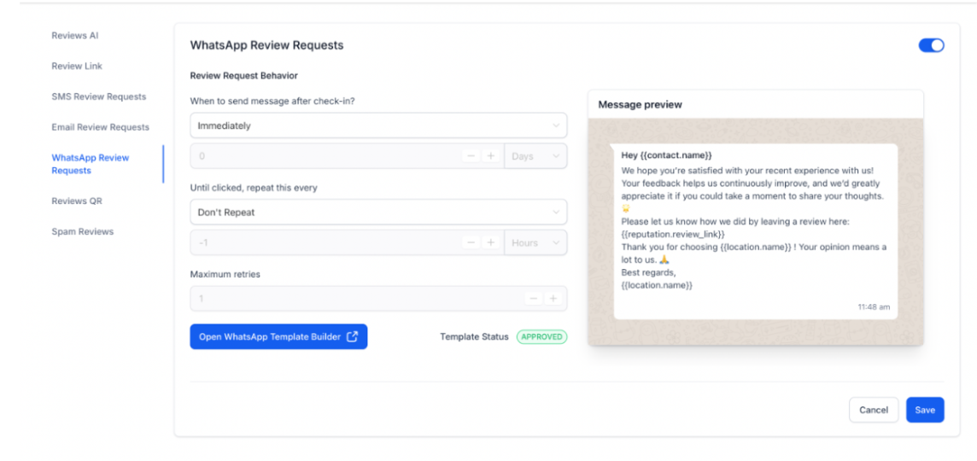977x461 pixels.
Task: Go to Reviews AI in sidebar
Action: pyautogui.click(x=74, y=36)
